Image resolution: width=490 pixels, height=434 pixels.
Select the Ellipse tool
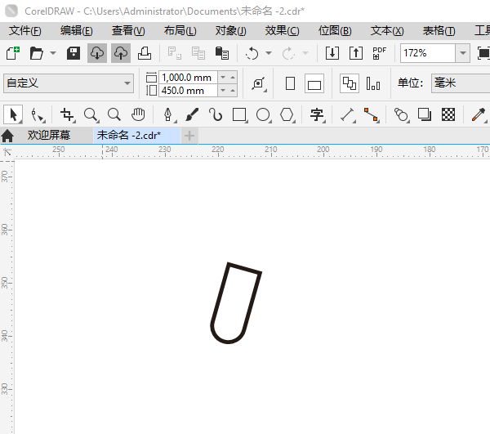pyautogui.click(x=263, y=114)
